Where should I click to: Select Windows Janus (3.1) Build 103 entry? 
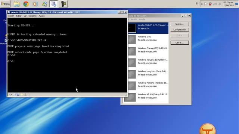click(148, 63)
